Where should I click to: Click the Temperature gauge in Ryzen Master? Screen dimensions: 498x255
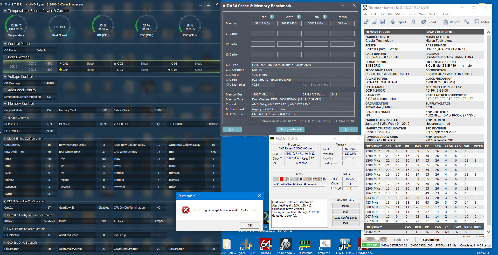16,26
